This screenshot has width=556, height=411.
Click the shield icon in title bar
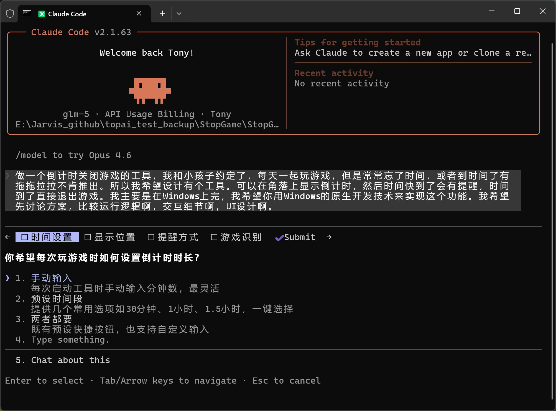10,13
